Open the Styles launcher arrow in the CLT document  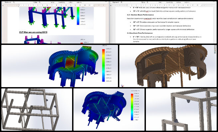pos(40,2)
